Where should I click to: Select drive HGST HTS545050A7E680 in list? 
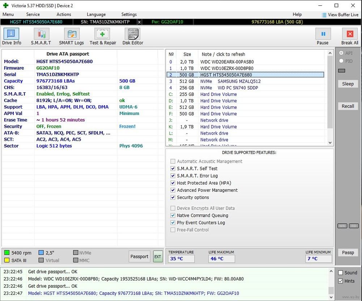[245, 75]
